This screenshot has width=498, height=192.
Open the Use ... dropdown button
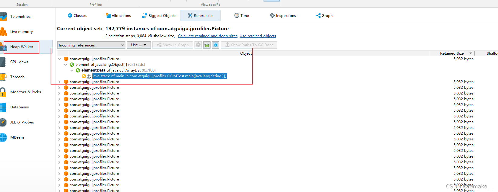pyautogui.click(x=139, y=45)
